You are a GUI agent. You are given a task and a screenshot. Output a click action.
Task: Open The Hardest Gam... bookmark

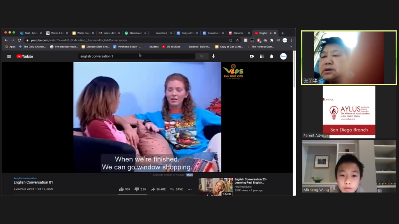[261, 47]
